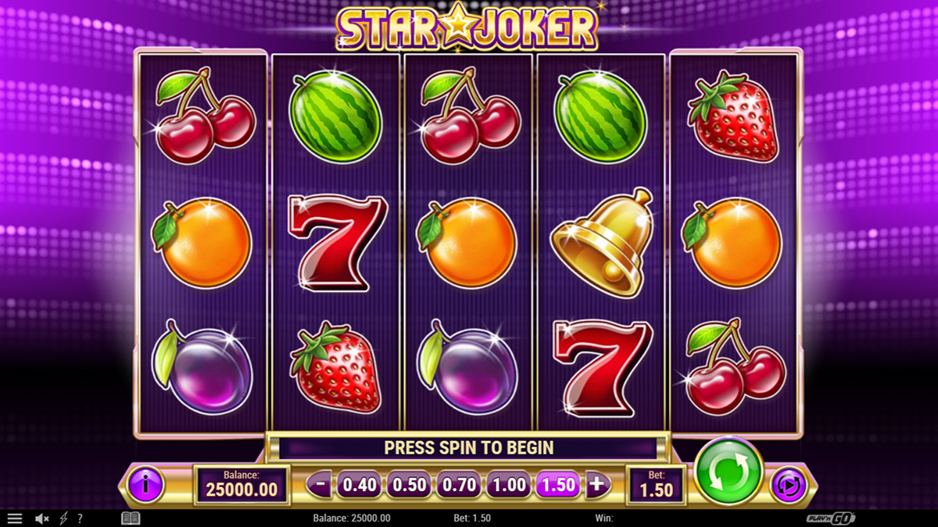Image resolution: width=938 pixels, height=527 pixels.
Task: Click the green spin button
Action: 729,471
